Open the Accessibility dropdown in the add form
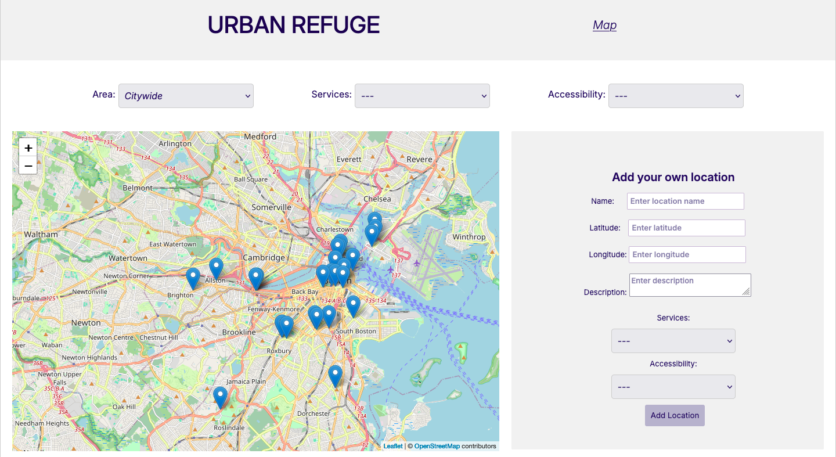The image size is (836, 457). [673, 387]
